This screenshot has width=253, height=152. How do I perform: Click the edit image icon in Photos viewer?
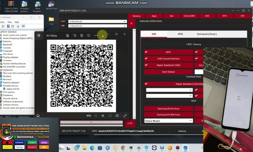[67, 36]
